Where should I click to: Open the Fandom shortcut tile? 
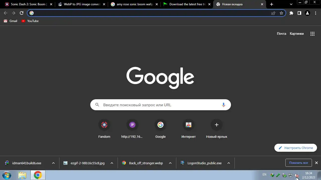point(104,129)
